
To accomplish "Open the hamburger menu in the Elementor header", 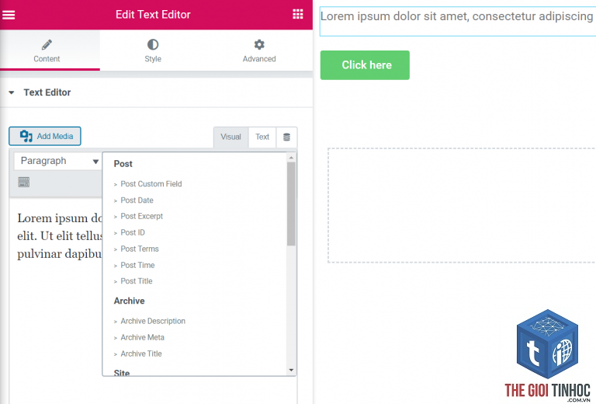I will [9, 15].
